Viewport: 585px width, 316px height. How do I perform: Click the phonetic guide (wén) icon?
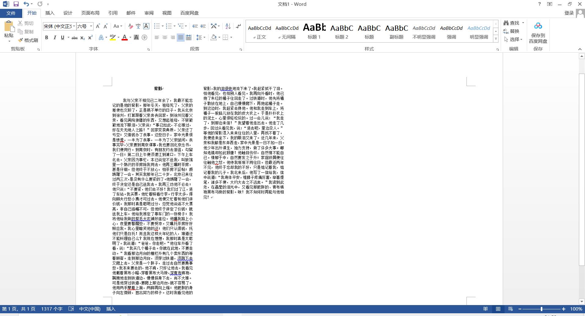(x=138, y=26)
